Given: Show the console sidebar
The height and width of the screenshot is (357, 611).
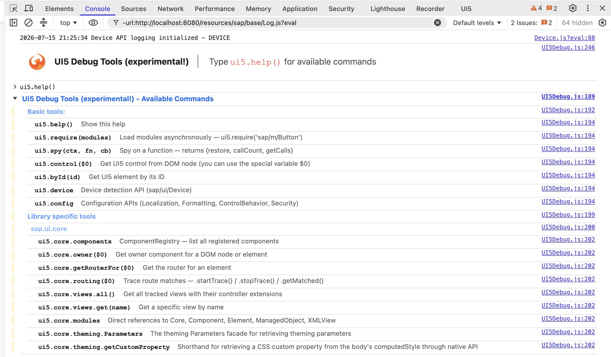Looking at the screenshot, I should [x=13, y=23].
